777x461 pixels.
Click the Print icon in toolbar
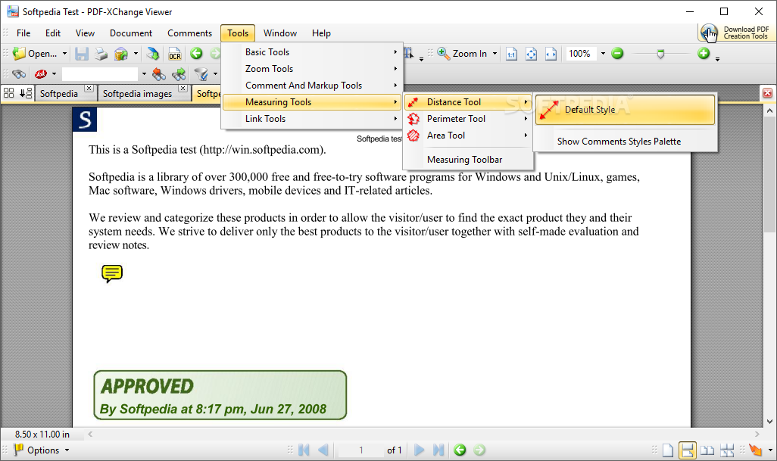tap(101, 54)
